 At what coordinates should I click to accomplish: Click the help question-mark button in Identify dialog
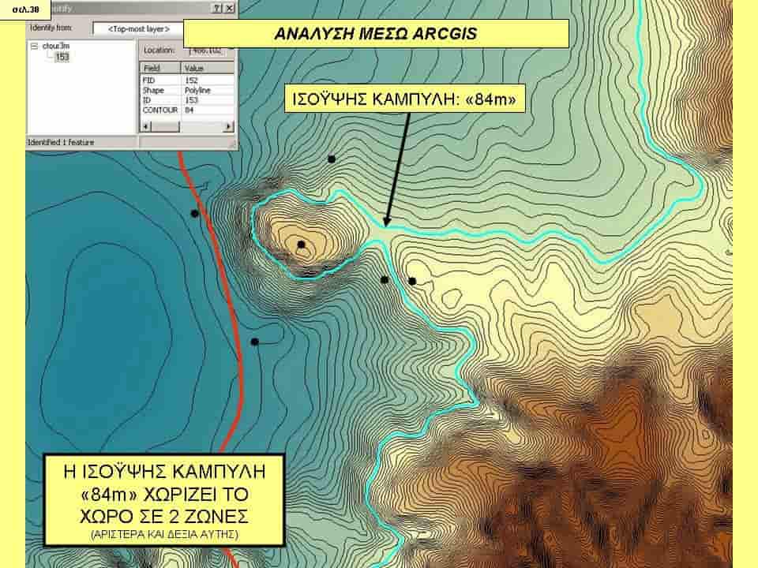pos(218,8)
